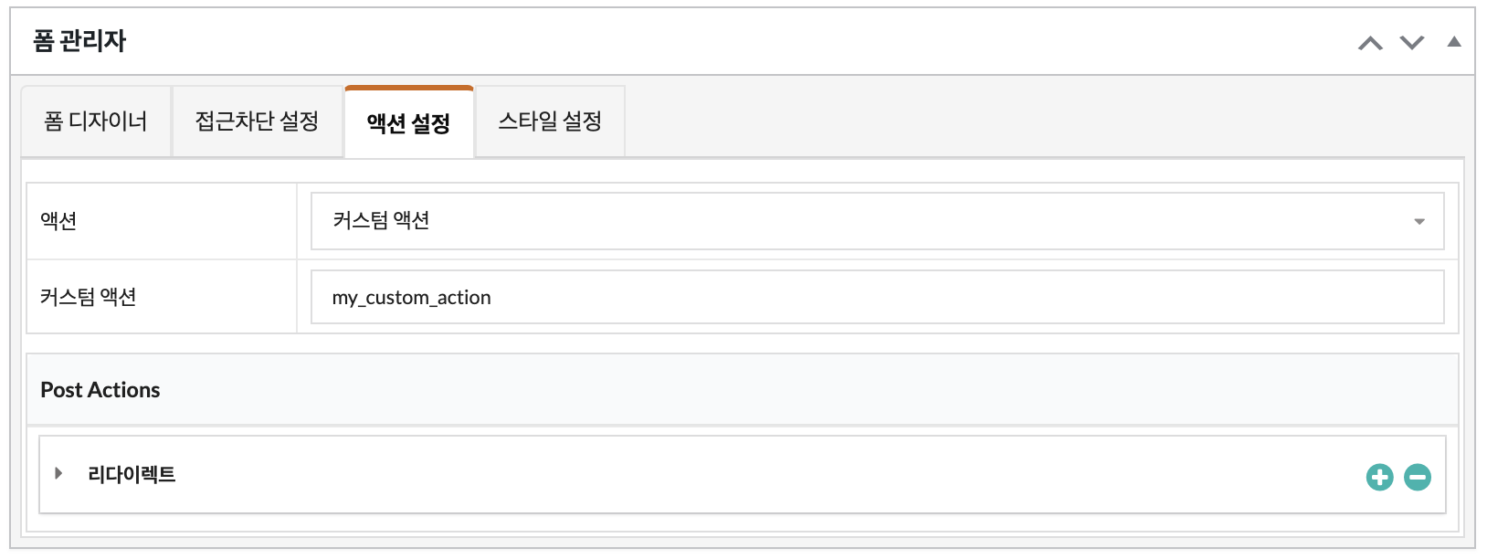Click the 커스텀 액션 row label
1487x559 pixels.
coord(89,297)
